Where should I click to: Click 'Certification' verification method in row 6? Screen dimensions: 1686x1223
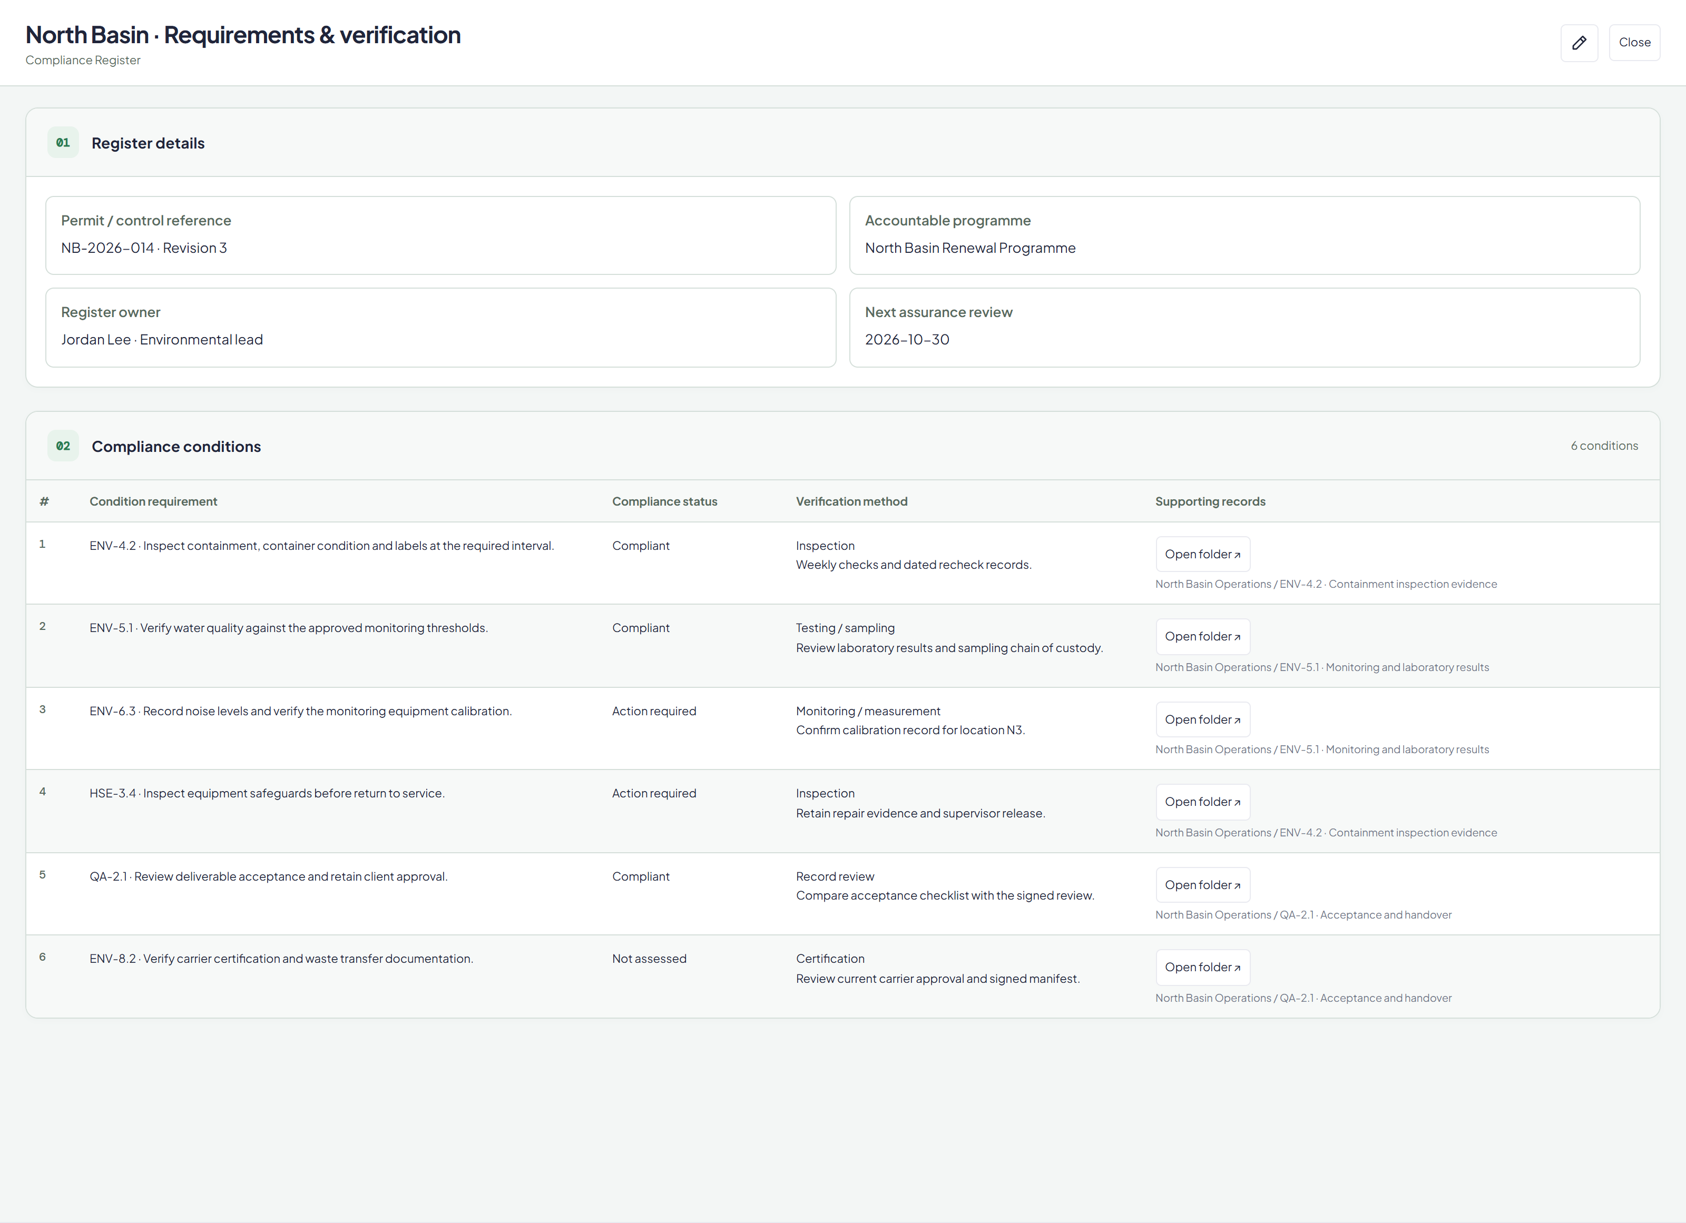[830, 959]
